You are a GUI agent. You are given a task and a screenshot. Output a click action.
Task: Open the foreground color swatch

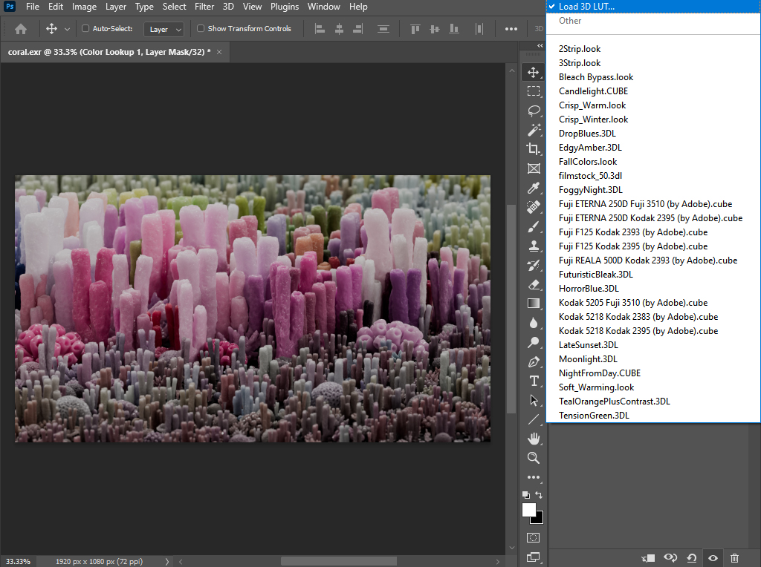click(528, 509)
